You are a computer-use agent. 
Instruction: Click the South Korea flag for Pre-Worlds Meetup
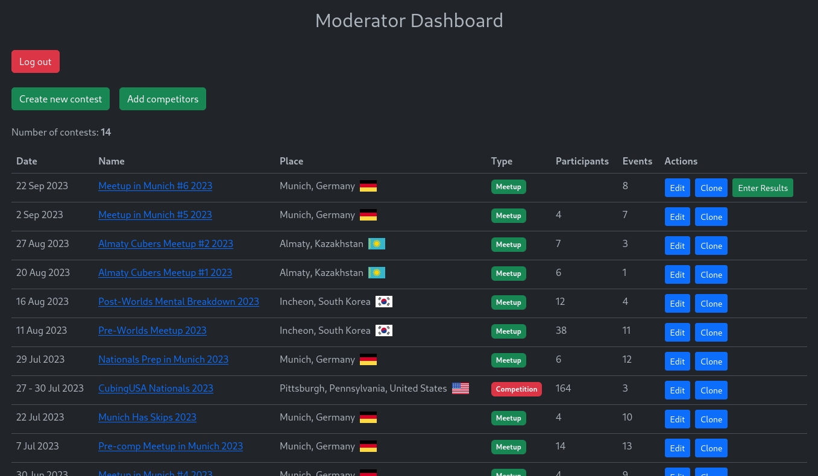tap(384, 331)
